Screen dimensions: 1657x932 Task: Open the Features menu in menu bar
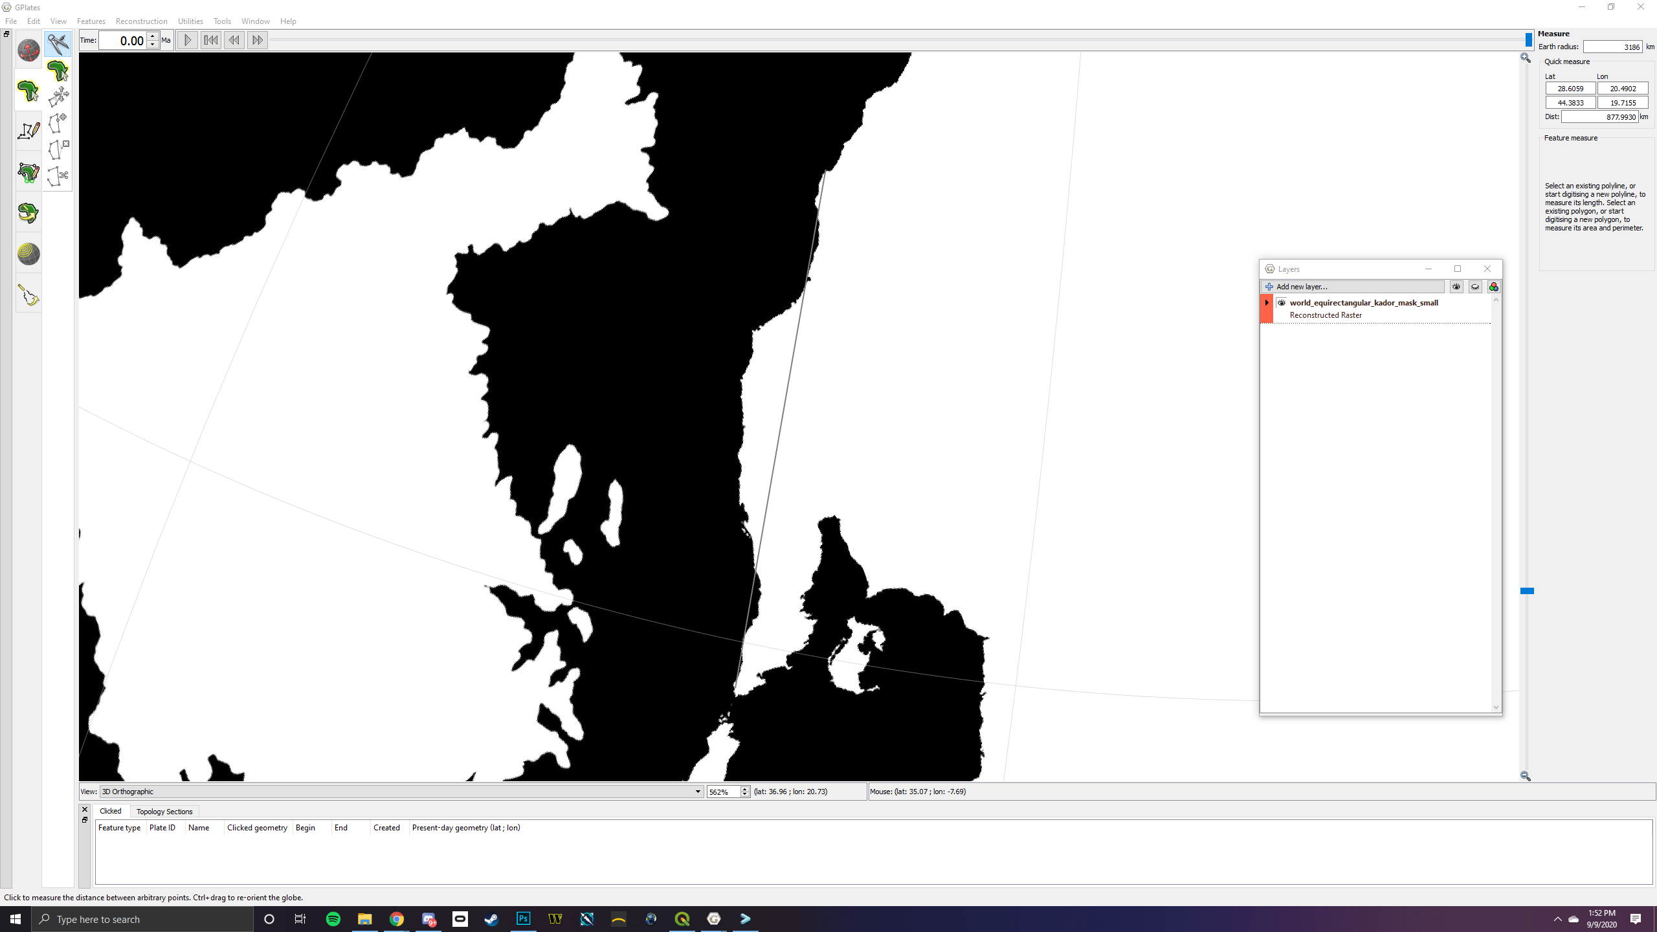pos(91,21)
